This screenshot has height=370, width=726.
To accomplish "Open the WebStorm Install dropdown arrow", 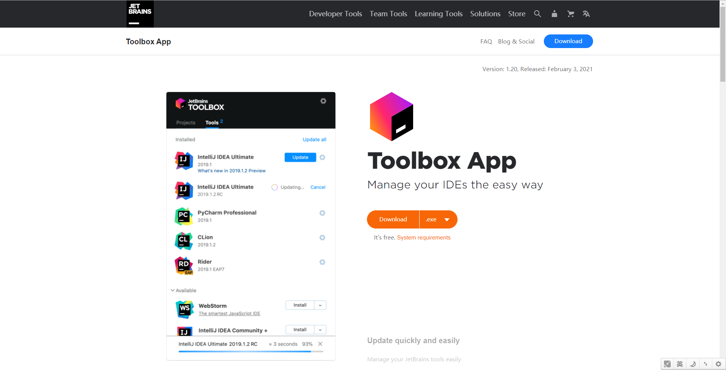I will tap(320, 305).
